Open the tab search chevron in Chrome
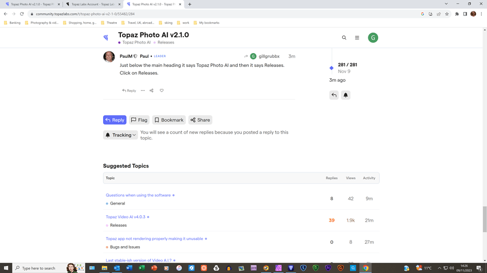487x273 pixels. 446,4
